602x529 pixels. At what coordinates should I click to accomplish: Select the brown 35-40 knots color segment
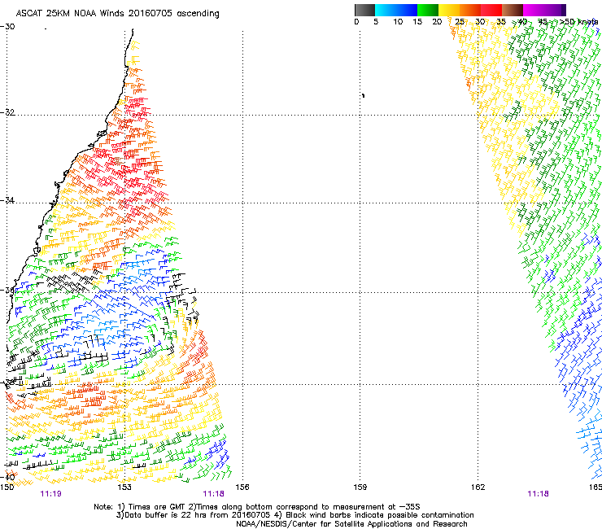(513, 10)
